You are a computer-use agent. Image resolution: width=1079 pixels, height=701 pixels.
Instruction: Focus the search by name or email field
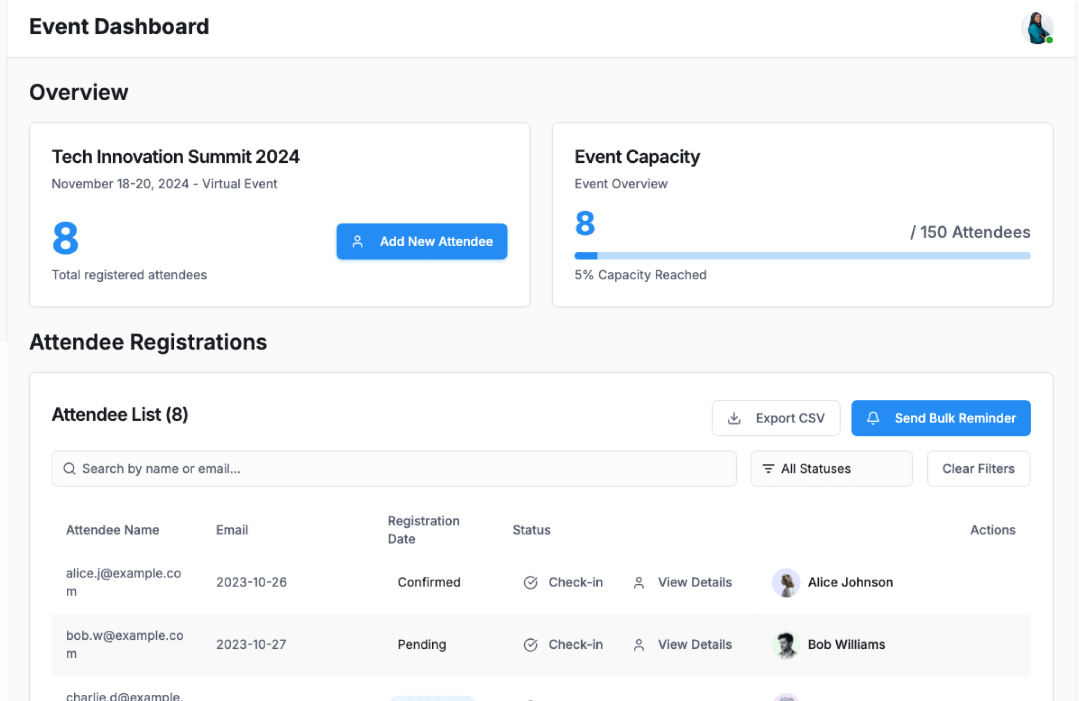click(393, 469)
